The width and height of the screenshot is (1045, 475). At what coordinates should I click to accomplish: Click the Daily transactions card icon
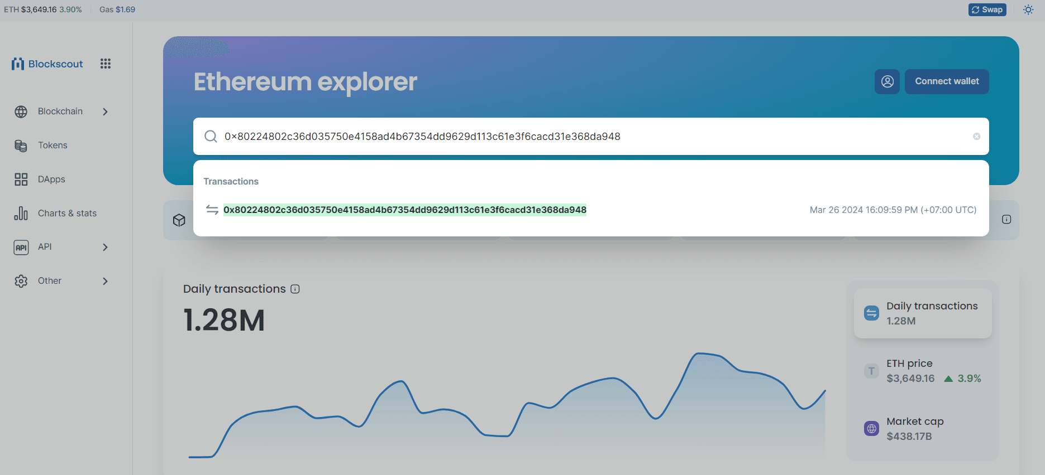[871, 313]
